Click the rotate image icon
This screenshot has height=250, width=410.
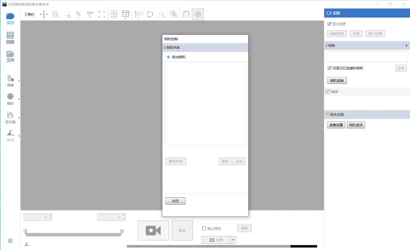point(150,14)
